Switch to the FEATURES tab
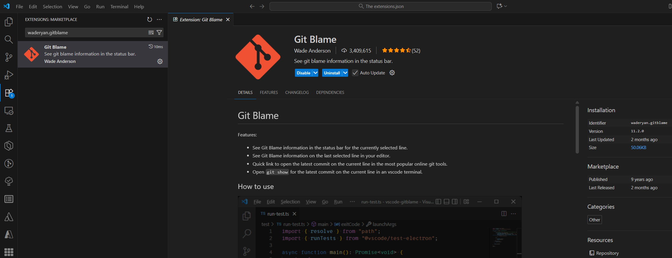The image size is (672, 258). pos(269,92)
